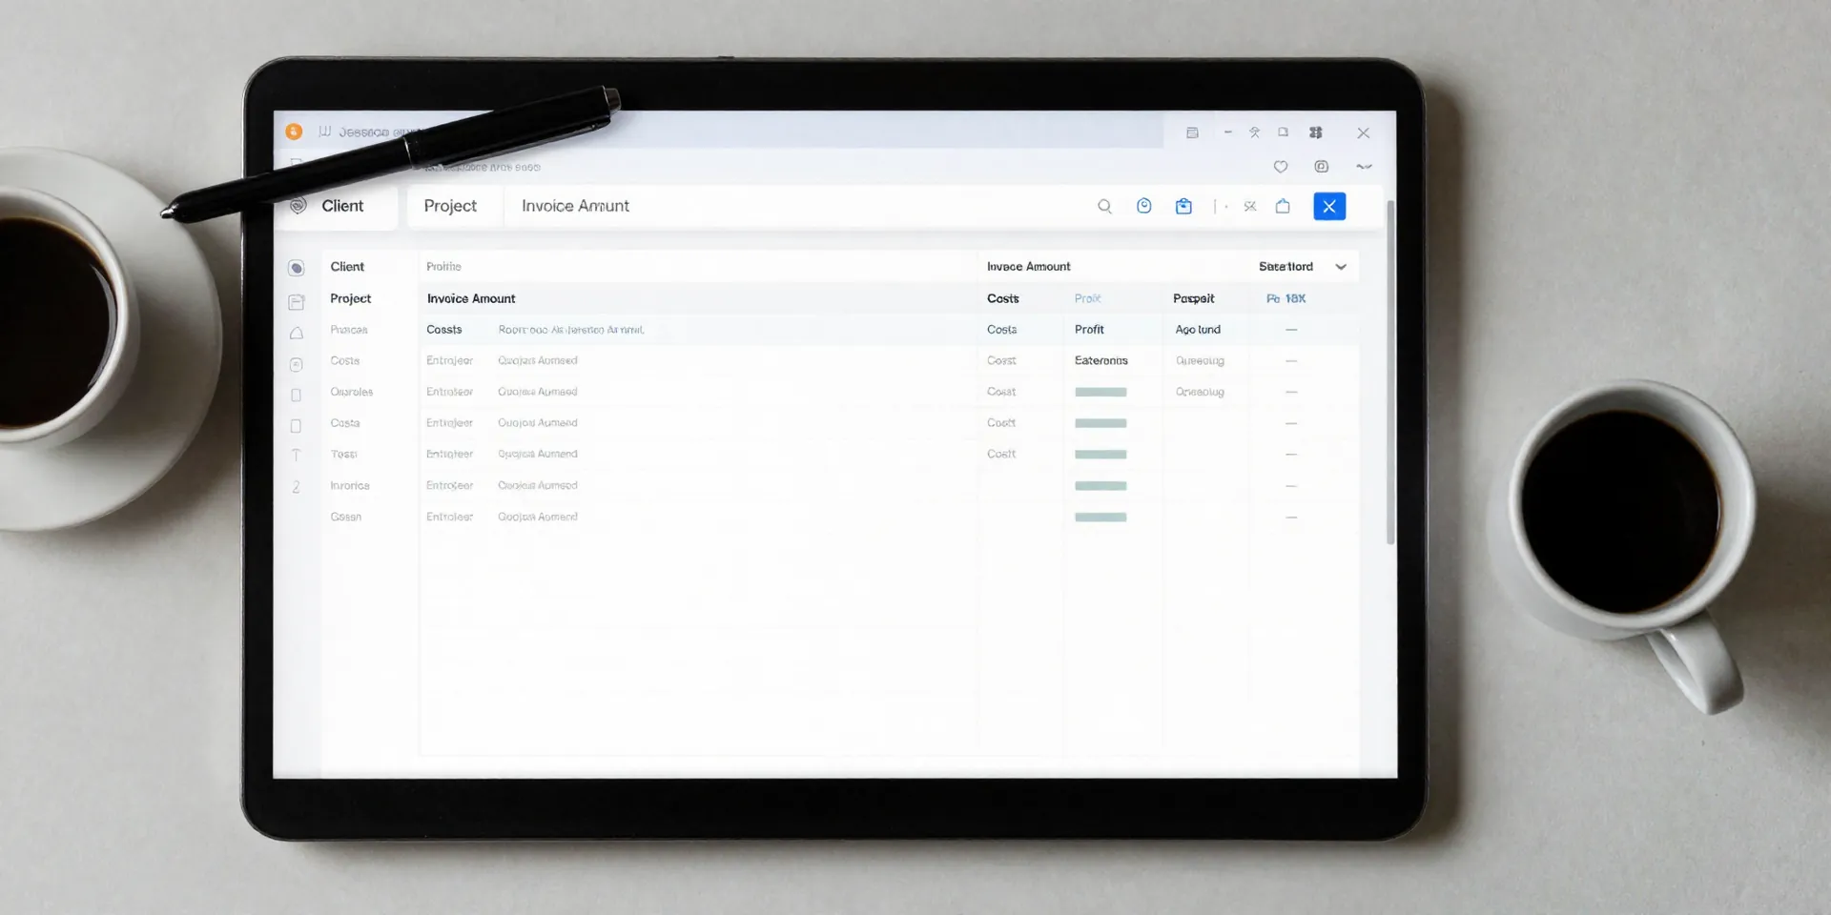Screen dimensions: 1831x915
Task: Click the teal bar in Tossi row
Action: pos(1101,454)
